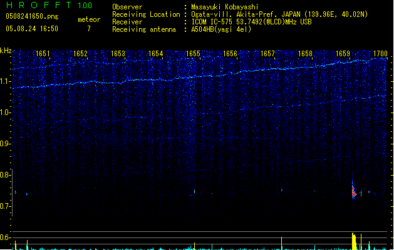Click the 0.9 kHz frequency label
Screen dimensions: 394x250
coord(6,144)
